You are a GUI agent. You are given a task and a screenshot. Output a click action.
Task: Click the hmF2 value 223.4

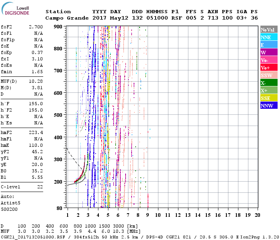point(36,132)
